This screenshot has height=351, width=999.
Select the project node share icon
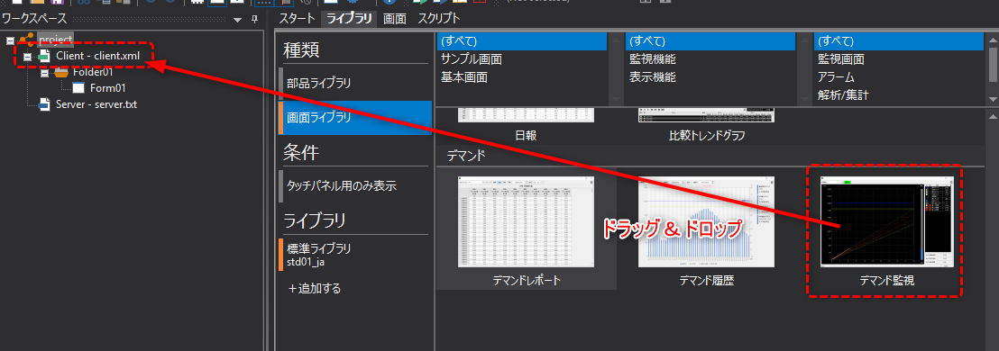pyautogui.click(x=27, y=40)
